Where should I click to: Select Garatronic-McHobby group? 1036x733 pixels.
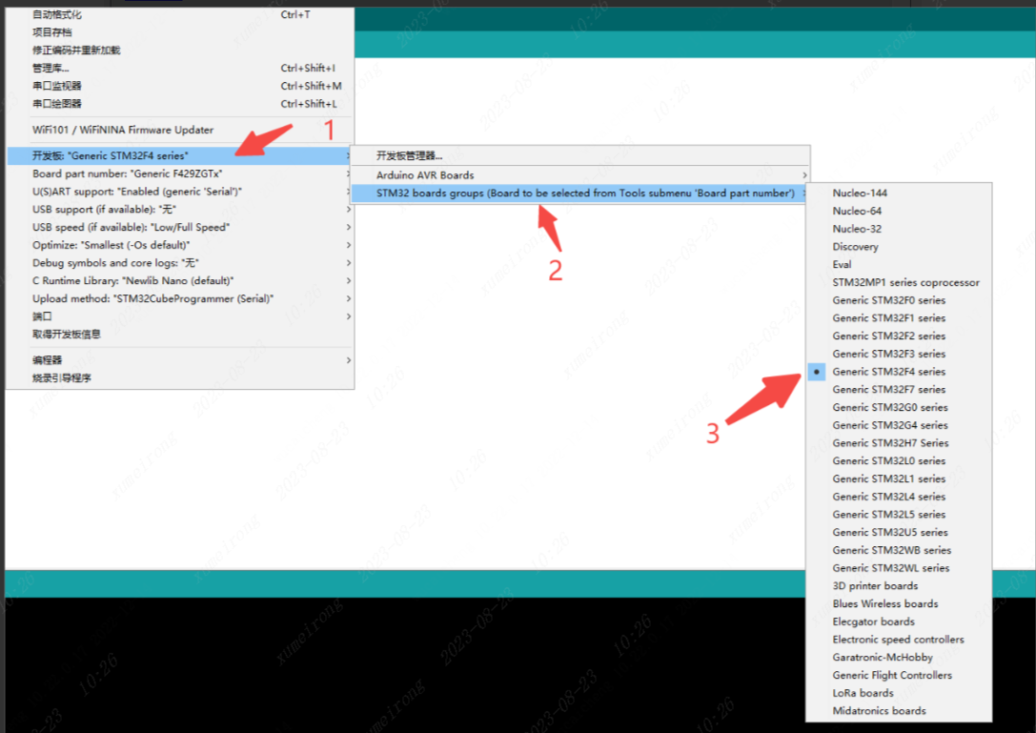coord(899,657)
